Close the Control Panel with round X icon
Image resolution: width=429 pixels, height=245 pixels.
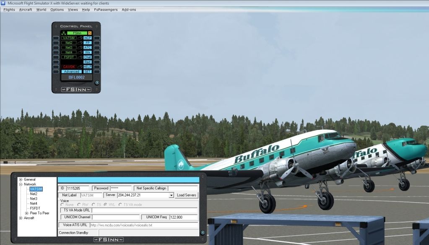[x=97, y=83]
